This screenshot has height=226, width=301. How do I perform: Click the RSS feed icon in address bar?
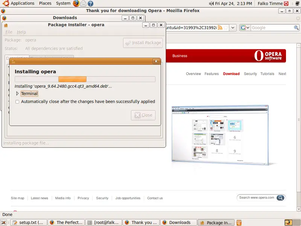pos(220,27)
